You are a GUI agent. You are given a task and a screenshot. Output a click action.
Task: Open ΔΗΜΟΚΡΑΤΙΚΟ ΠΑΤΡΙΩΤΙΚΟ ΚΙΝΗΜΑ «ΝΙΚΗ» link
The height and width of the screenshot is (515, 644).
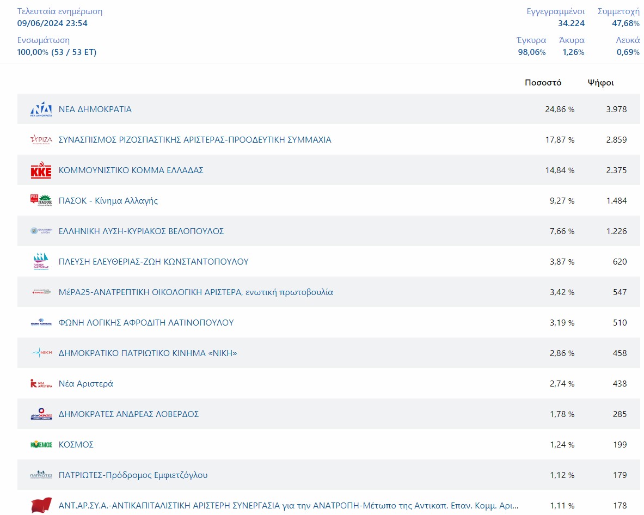pyautogui.click(x=148, y=353)
